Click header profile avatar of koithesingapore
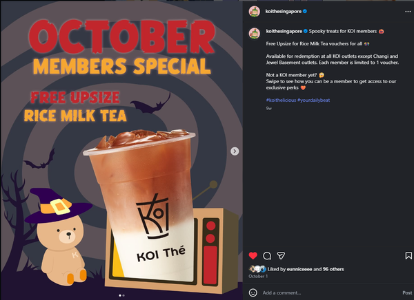Viewport: 414px width, 300px height. pyautogui.click(x=254, y=11)
